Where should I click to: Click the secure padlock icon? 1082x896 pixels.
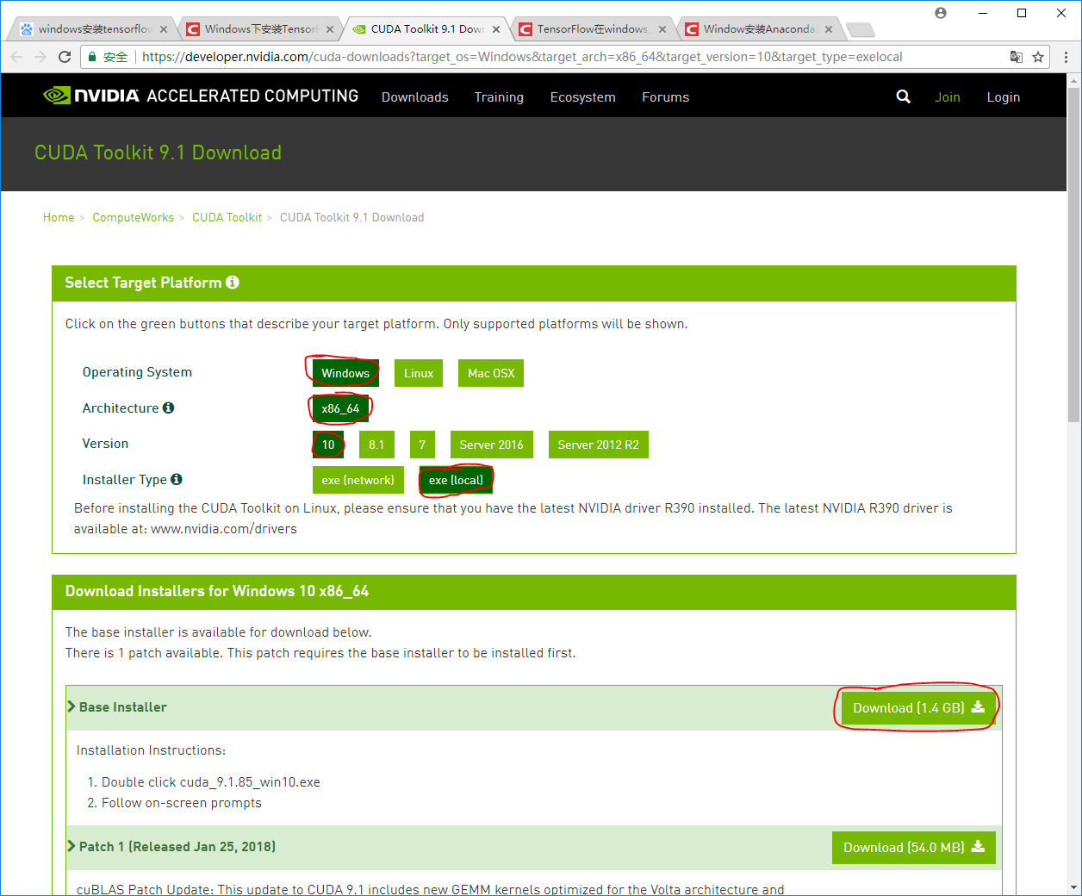[x=92, y=57]
